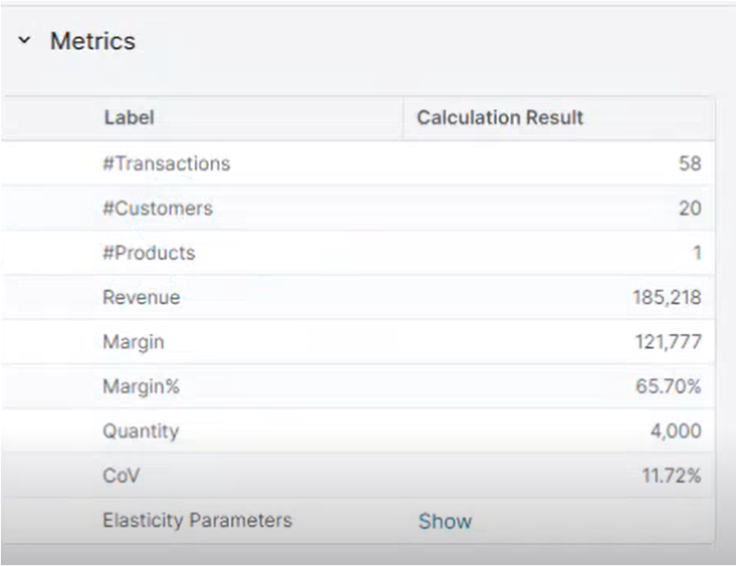Collapse the Metrics section chevron

[24, 41]
